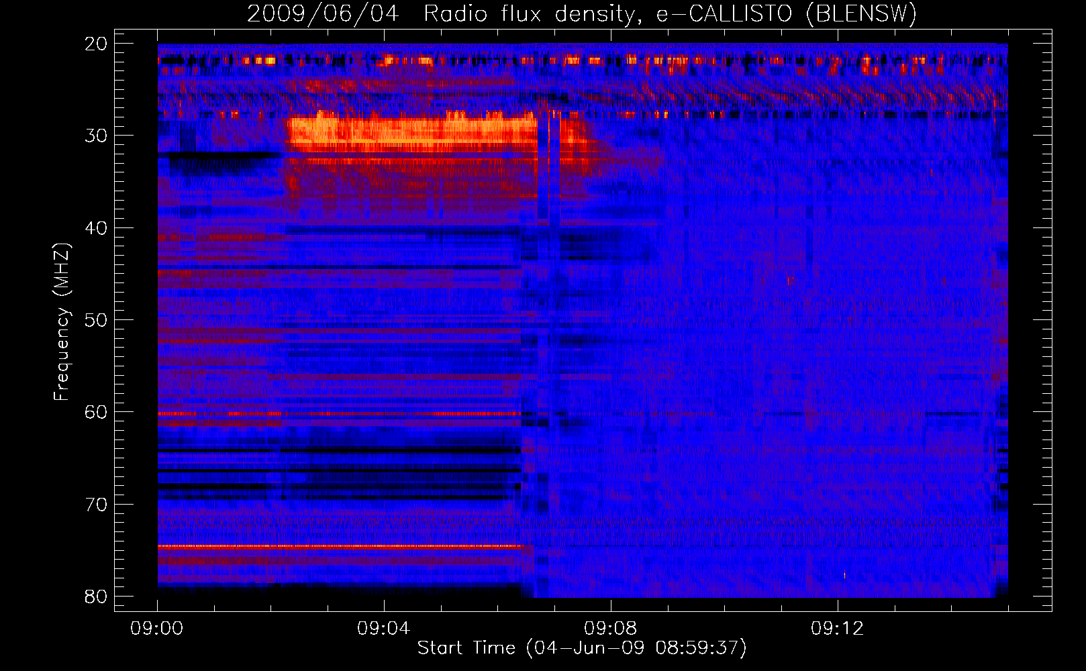Click the red horizontal line at 60 MHz

[340, 414]
